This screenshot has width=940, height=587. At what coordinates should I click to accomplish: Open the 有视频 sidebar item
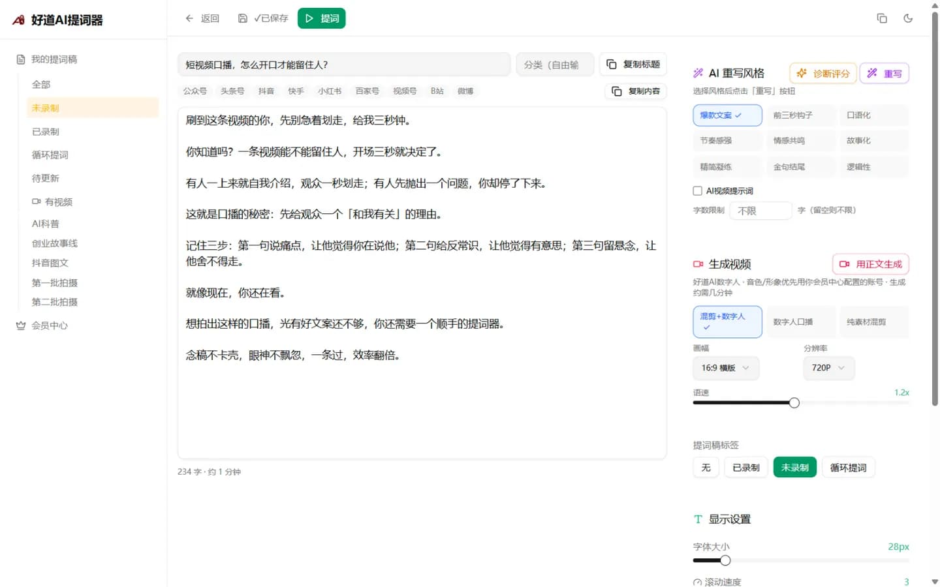(x=52, y=202)
